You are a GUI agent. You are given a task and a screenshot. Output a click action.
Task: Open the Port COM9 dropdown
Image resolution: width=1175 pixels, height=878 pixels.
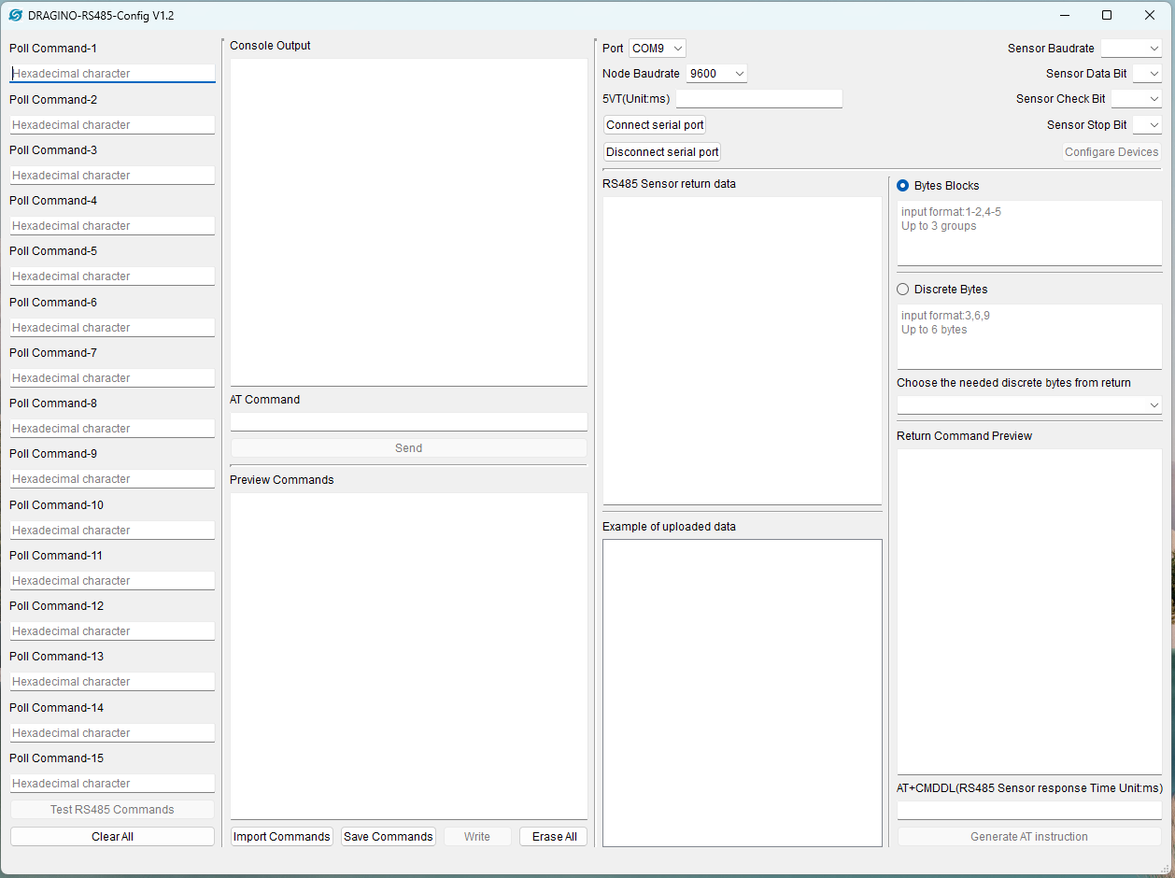658,49
